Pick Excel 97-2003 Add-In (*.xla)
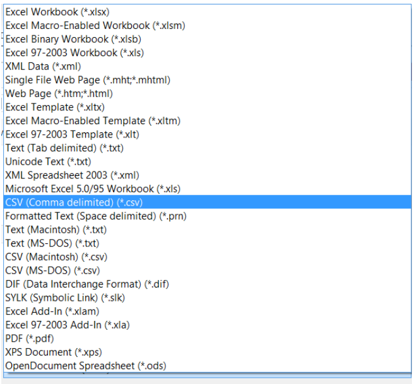The width and height of the screenshot is (417, 384). click(x=208, y=325)
